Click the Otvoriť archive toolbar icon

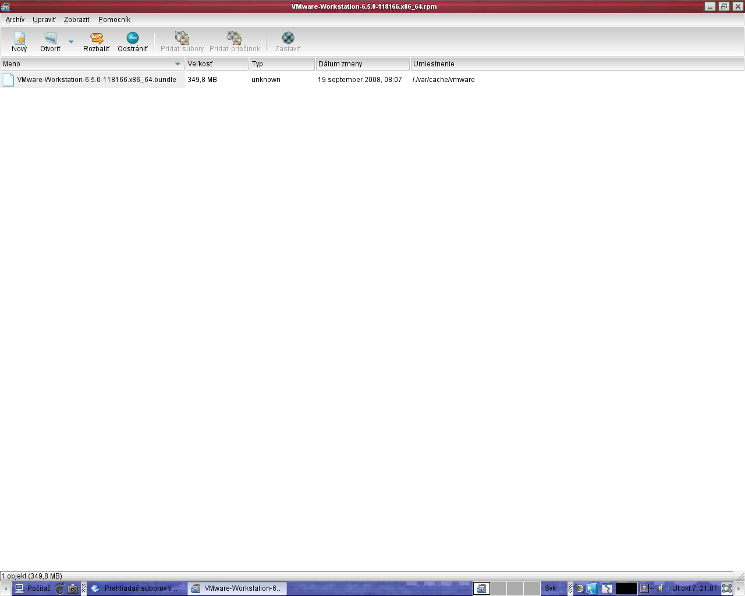click(51, 38)
